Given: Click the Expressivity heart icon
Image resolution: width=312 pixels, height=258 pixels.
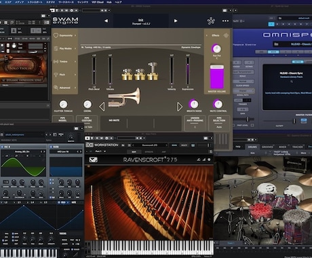Looking at the screenshot, I should point(56,35).
